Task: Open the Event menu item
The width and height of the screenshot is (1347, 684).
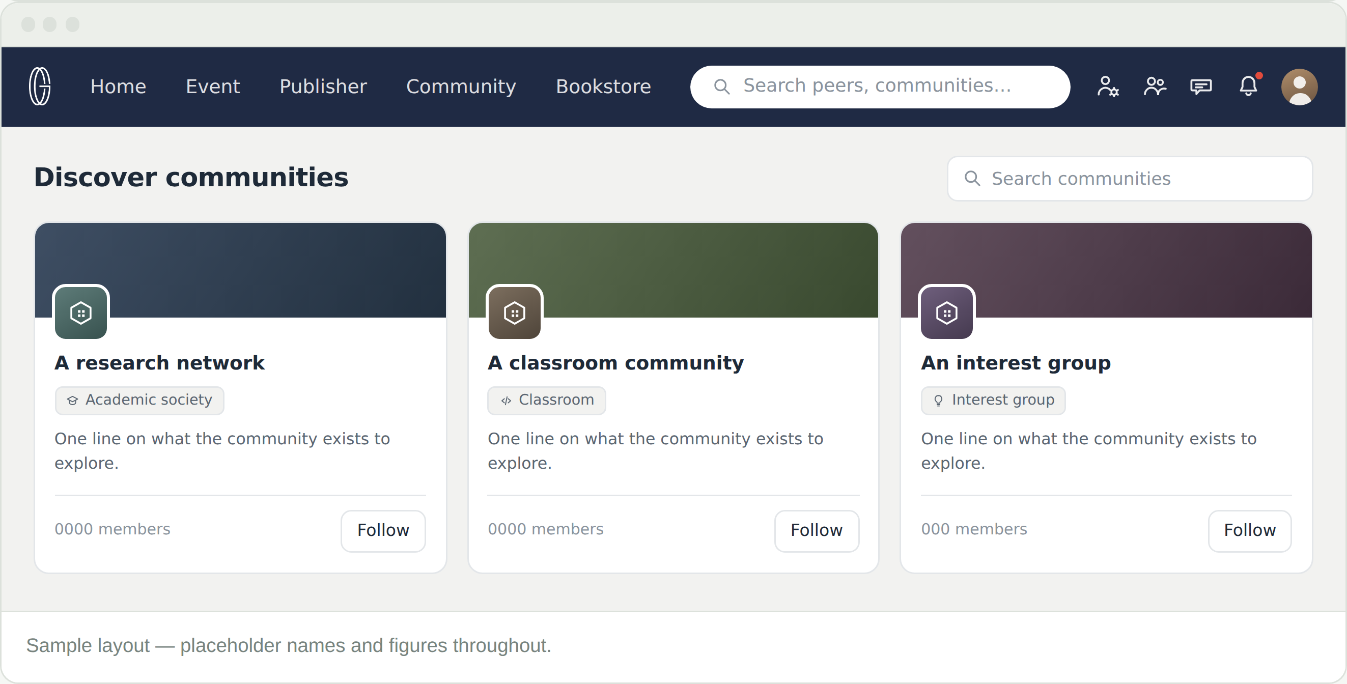Action: [213, 87]
